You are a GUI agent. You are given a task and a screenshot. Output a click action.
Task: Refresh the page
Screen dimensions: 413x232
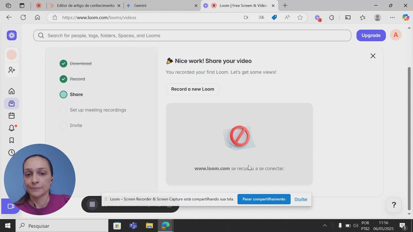[23, 17]
